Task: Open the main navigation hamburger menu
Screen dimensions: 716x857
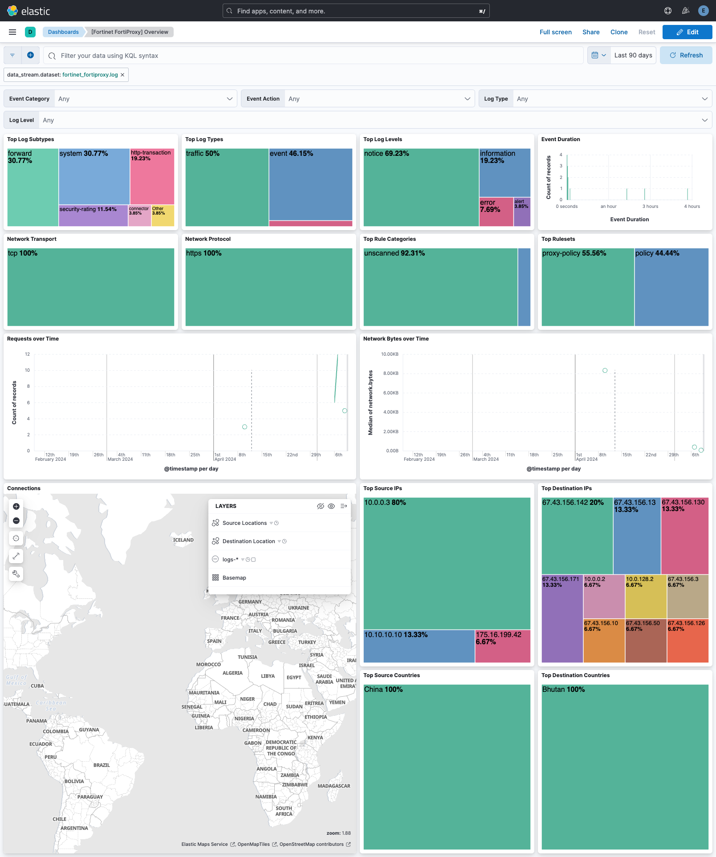Action: (x=12, y=32)
